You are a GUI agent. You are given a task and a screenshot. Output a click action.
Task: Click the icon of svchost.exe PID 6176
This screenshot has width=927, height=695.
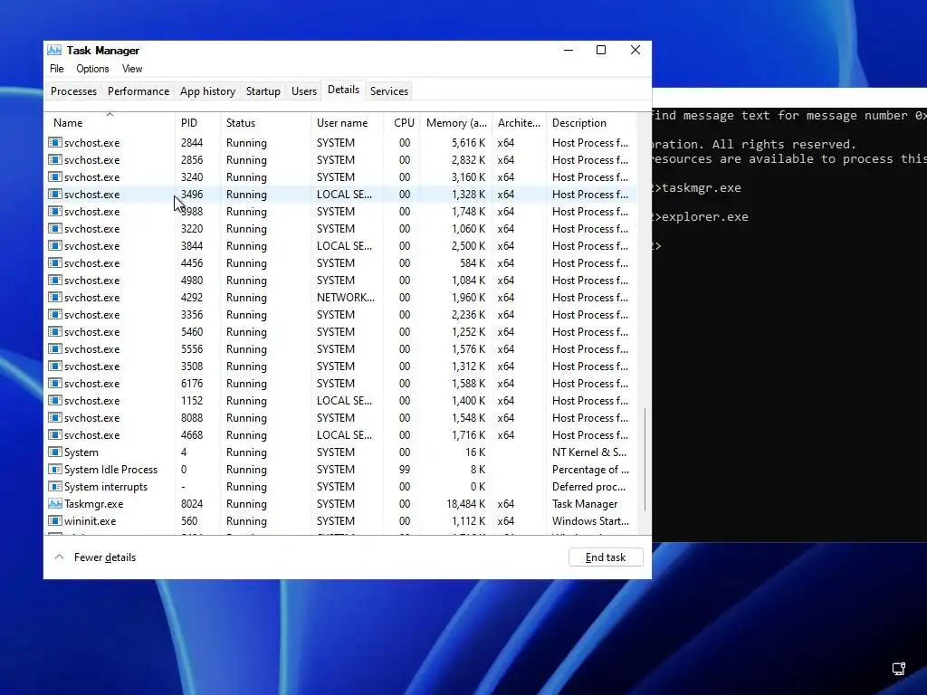coord(55,383)
